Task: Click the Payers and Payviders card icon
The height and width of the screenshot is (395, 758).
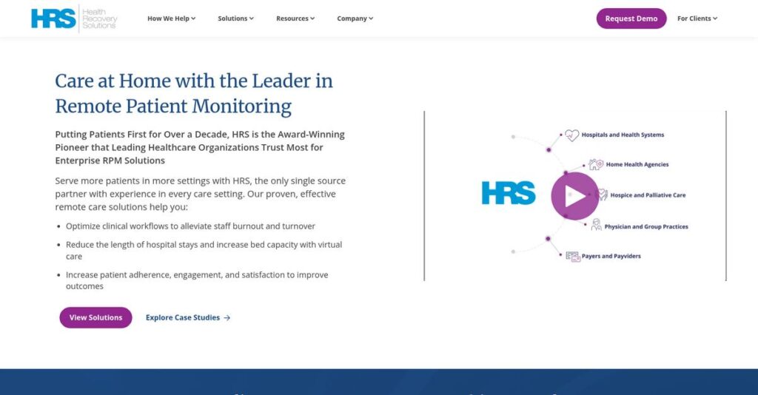Action: [x=573, y=257]
